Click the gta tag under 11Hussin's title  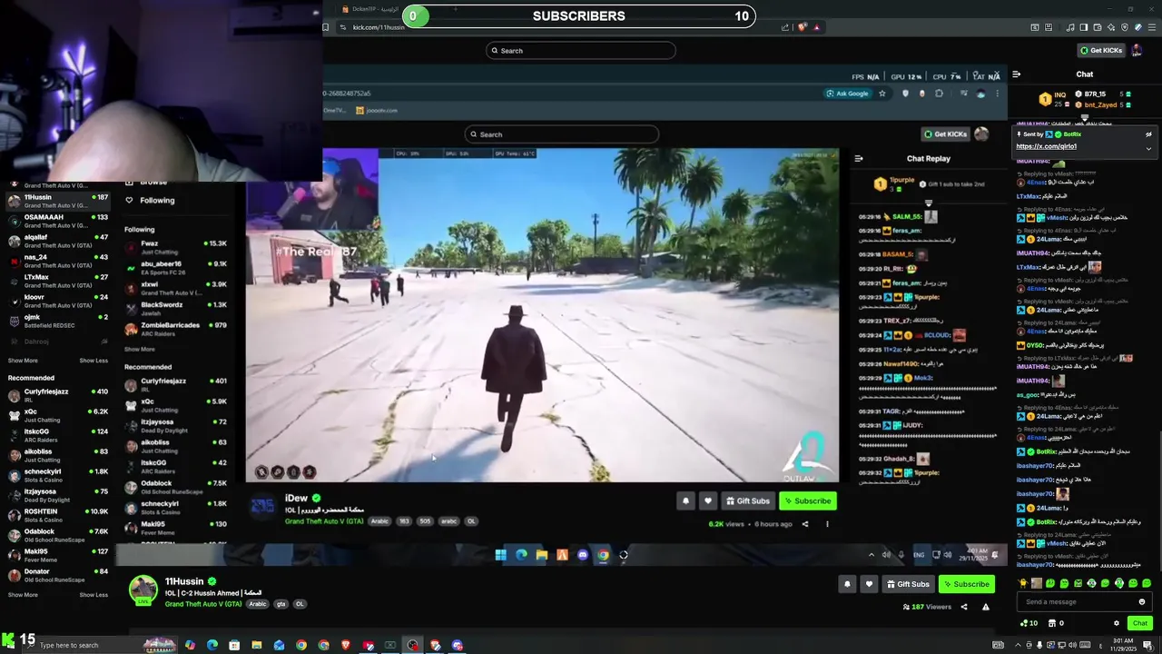(x=281, y=604)
